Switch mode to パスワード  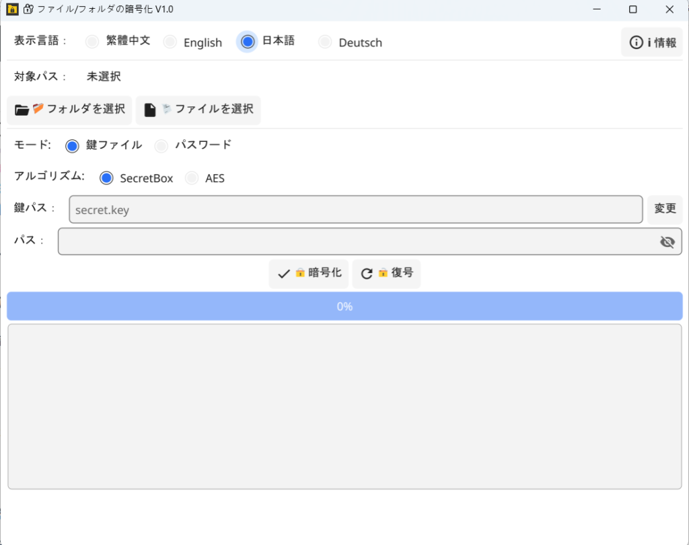click(x=161, y=145)
